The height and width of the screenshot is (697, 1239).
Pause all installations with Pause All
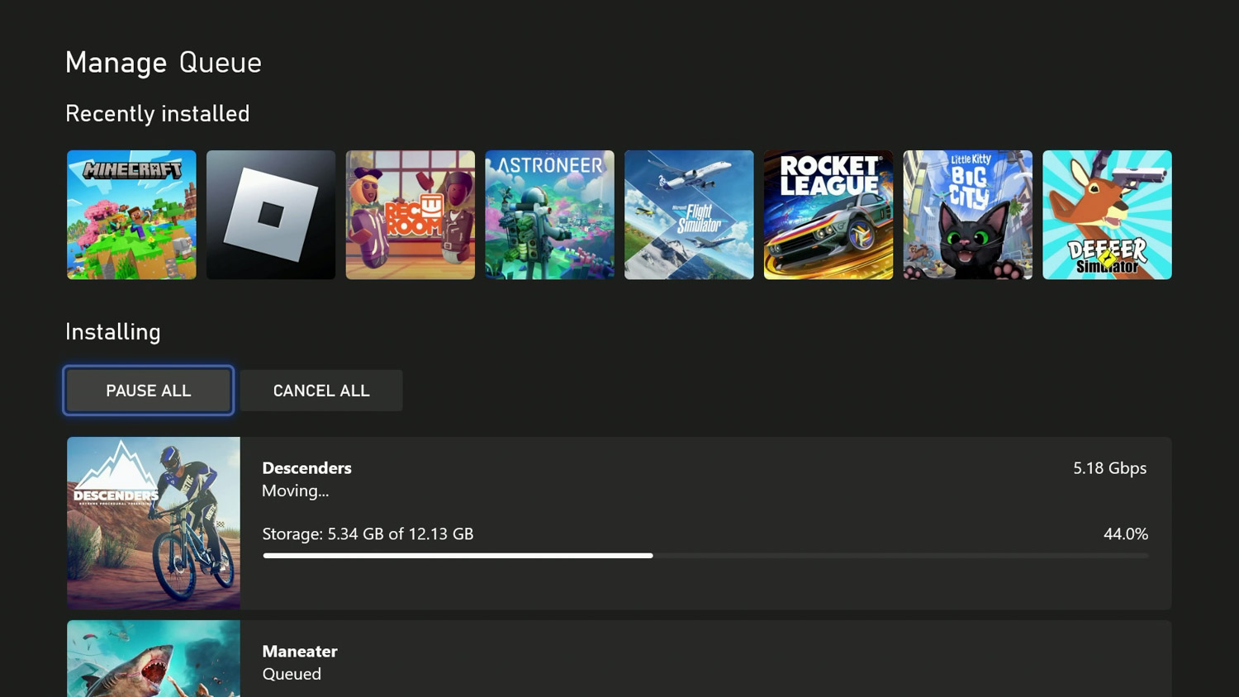pyautogui.click(x=149, y=391)
